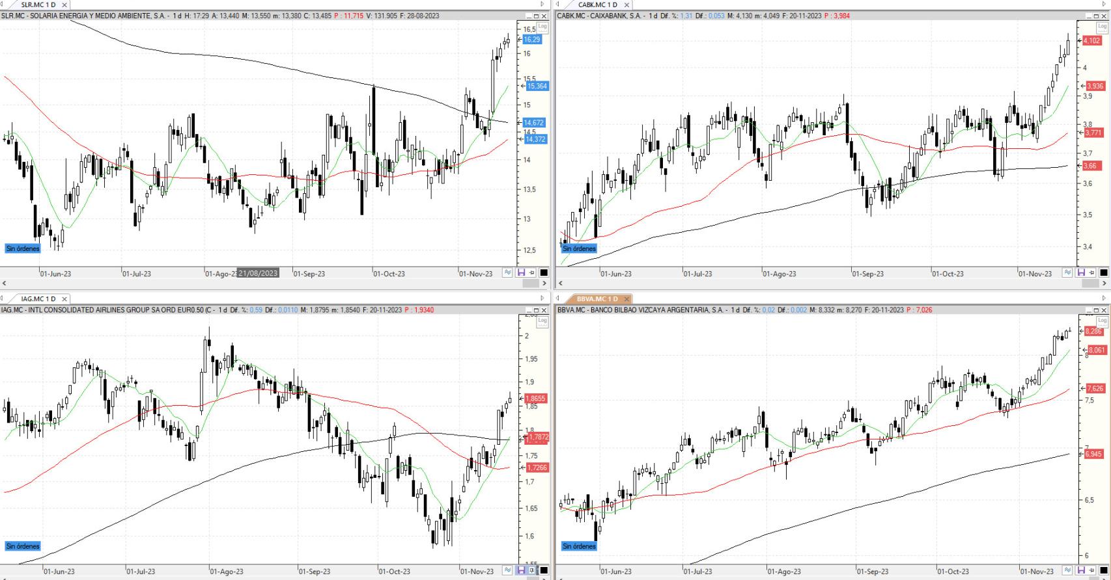Image resolution: width=1111 pixels, height=580 pixels.
Task: Close the BBVA.MC 1 D tab
Action: (627, 299)
